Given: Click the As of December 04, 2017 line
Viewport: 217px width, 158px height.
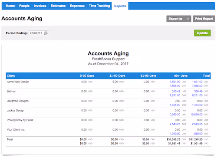Looking at the screenshot, I should [x=108, y=64].
